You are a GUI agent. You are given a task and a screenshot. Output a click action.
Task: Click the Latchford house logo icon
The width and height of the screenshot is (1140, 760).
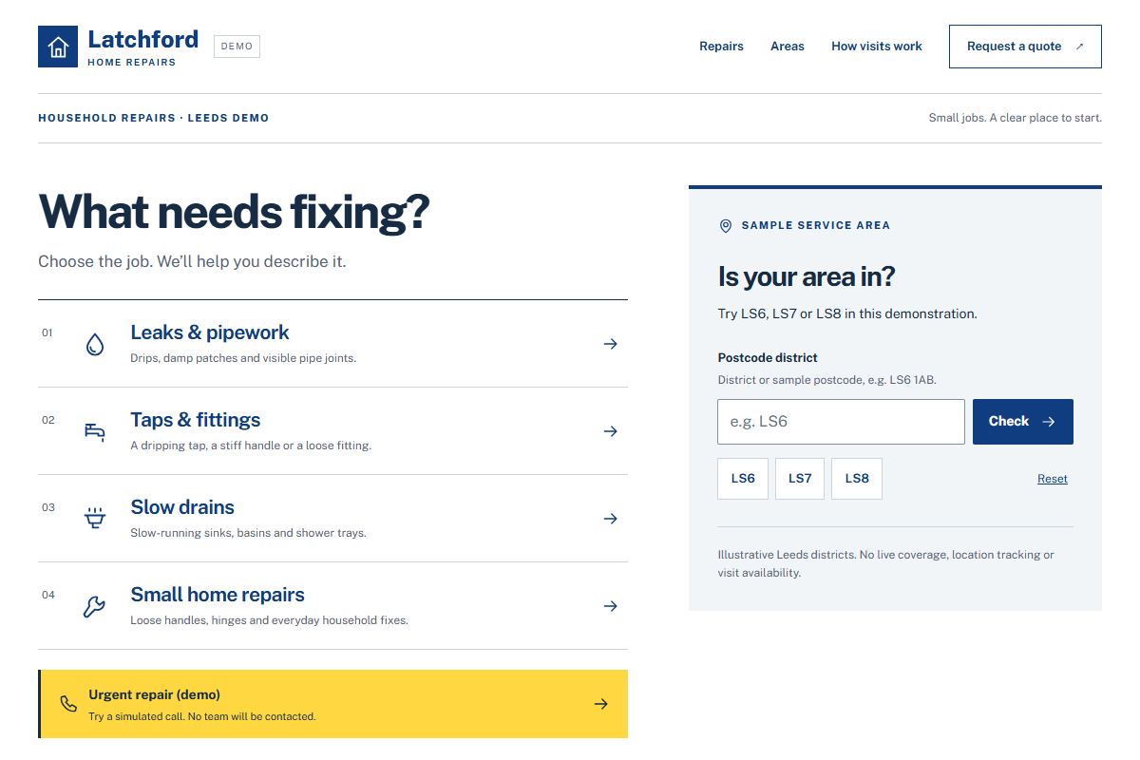pos(58,47)
